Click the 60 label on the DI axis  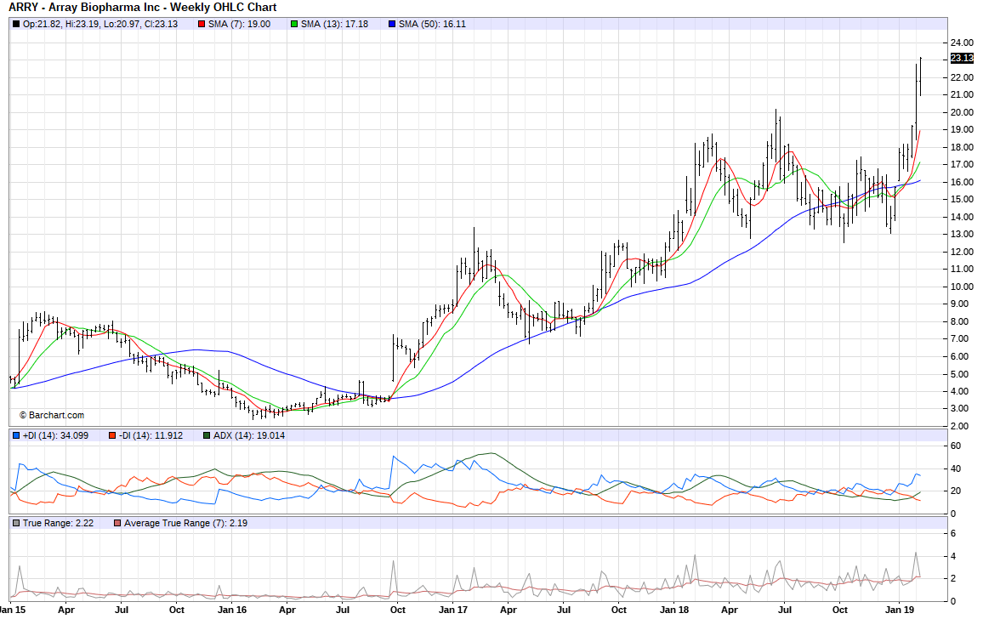pyautogui.click(x=956, y=446)
